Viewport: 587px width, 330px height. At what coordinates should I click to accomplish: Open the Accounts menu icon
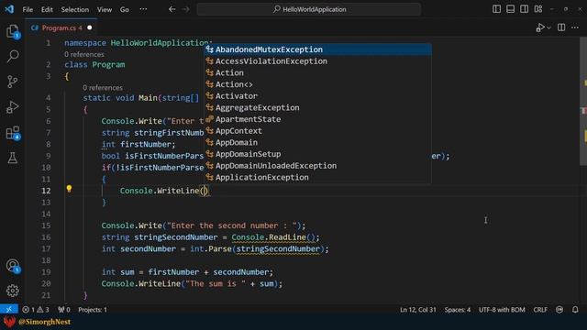coord(12,266)
